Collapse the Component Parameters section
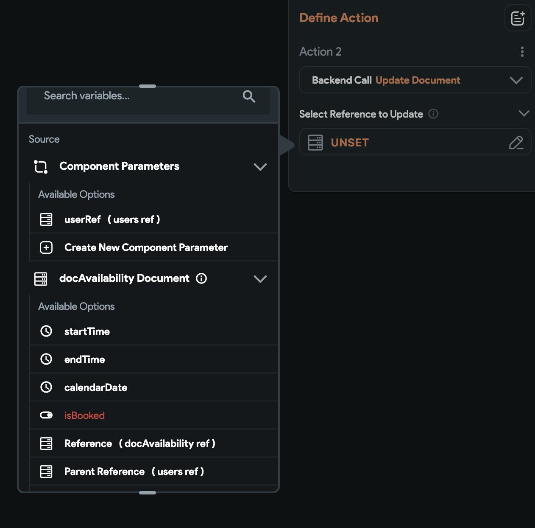 [x=260, y=167]
